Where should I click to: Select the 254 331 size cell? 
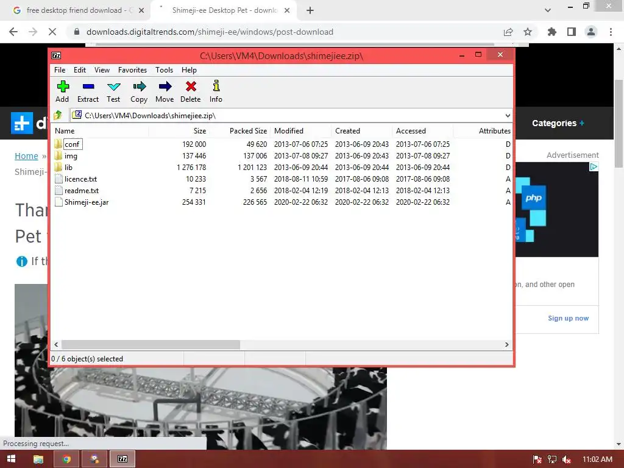pos(194,202)
